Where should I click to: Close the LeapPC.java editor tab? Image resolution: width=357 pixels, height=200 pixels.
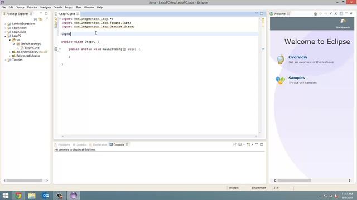point(78,14)
